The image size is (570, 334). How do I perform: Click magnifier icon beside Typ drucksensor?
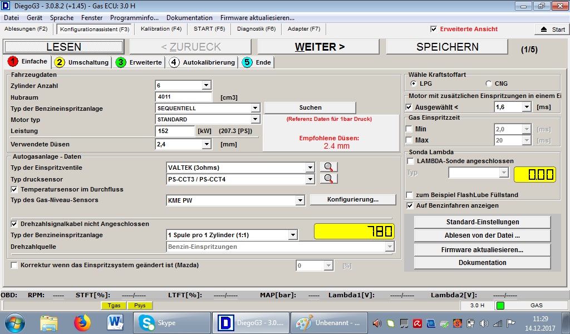[x=328, y=179]
